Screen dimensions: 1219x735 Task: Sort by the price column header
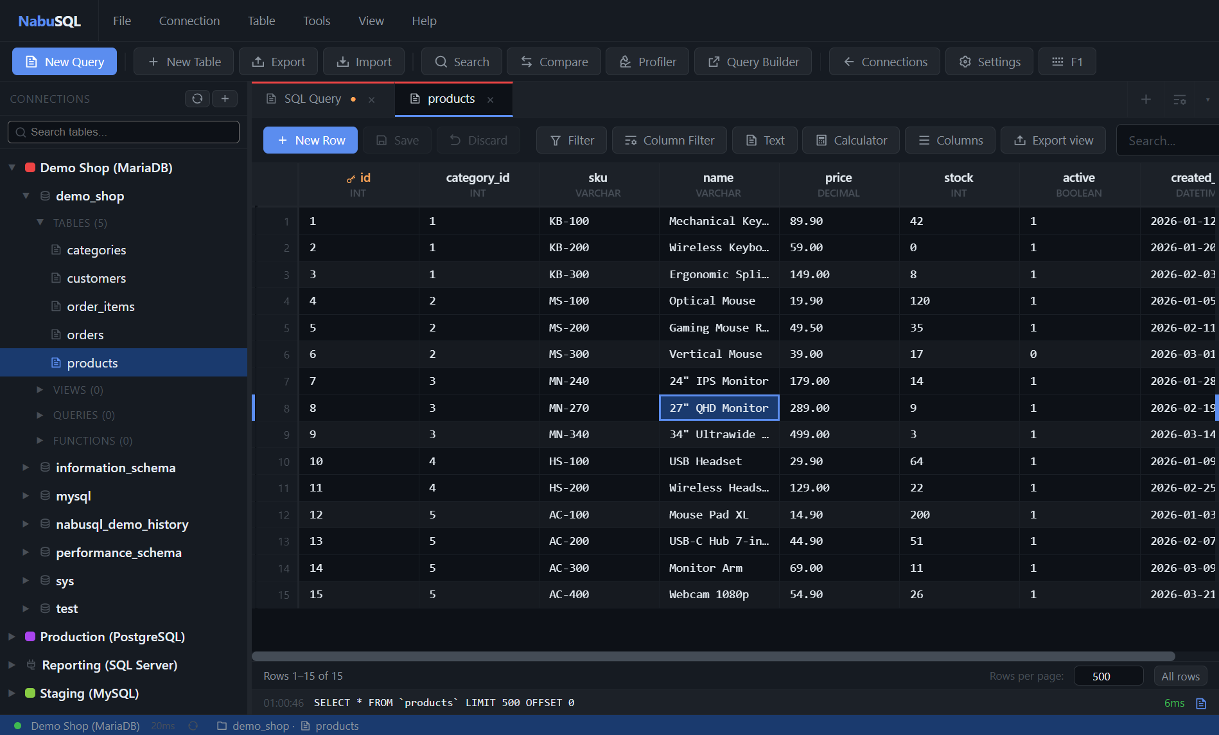click(839, 184)
